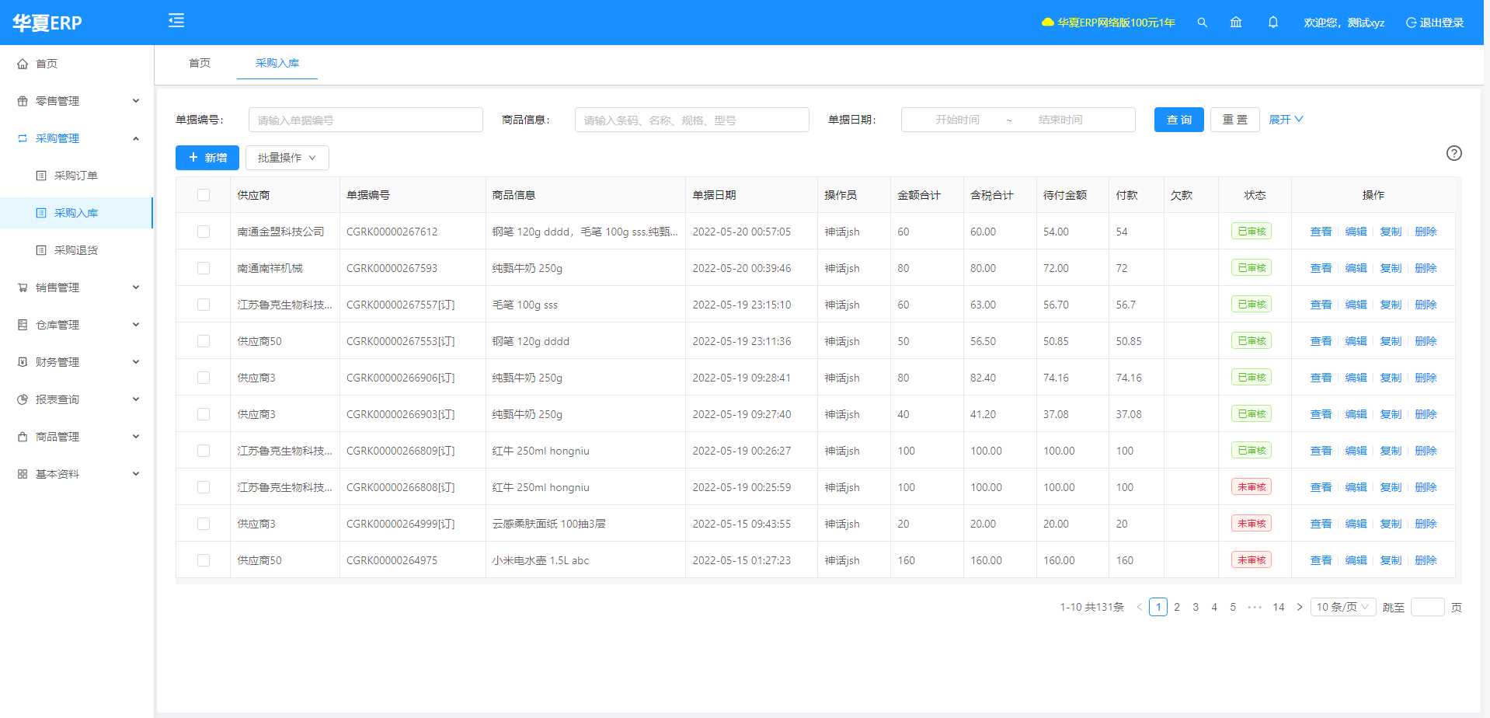
Task: Click the 采购订单 document icon
Action: [x=41, y=176]
